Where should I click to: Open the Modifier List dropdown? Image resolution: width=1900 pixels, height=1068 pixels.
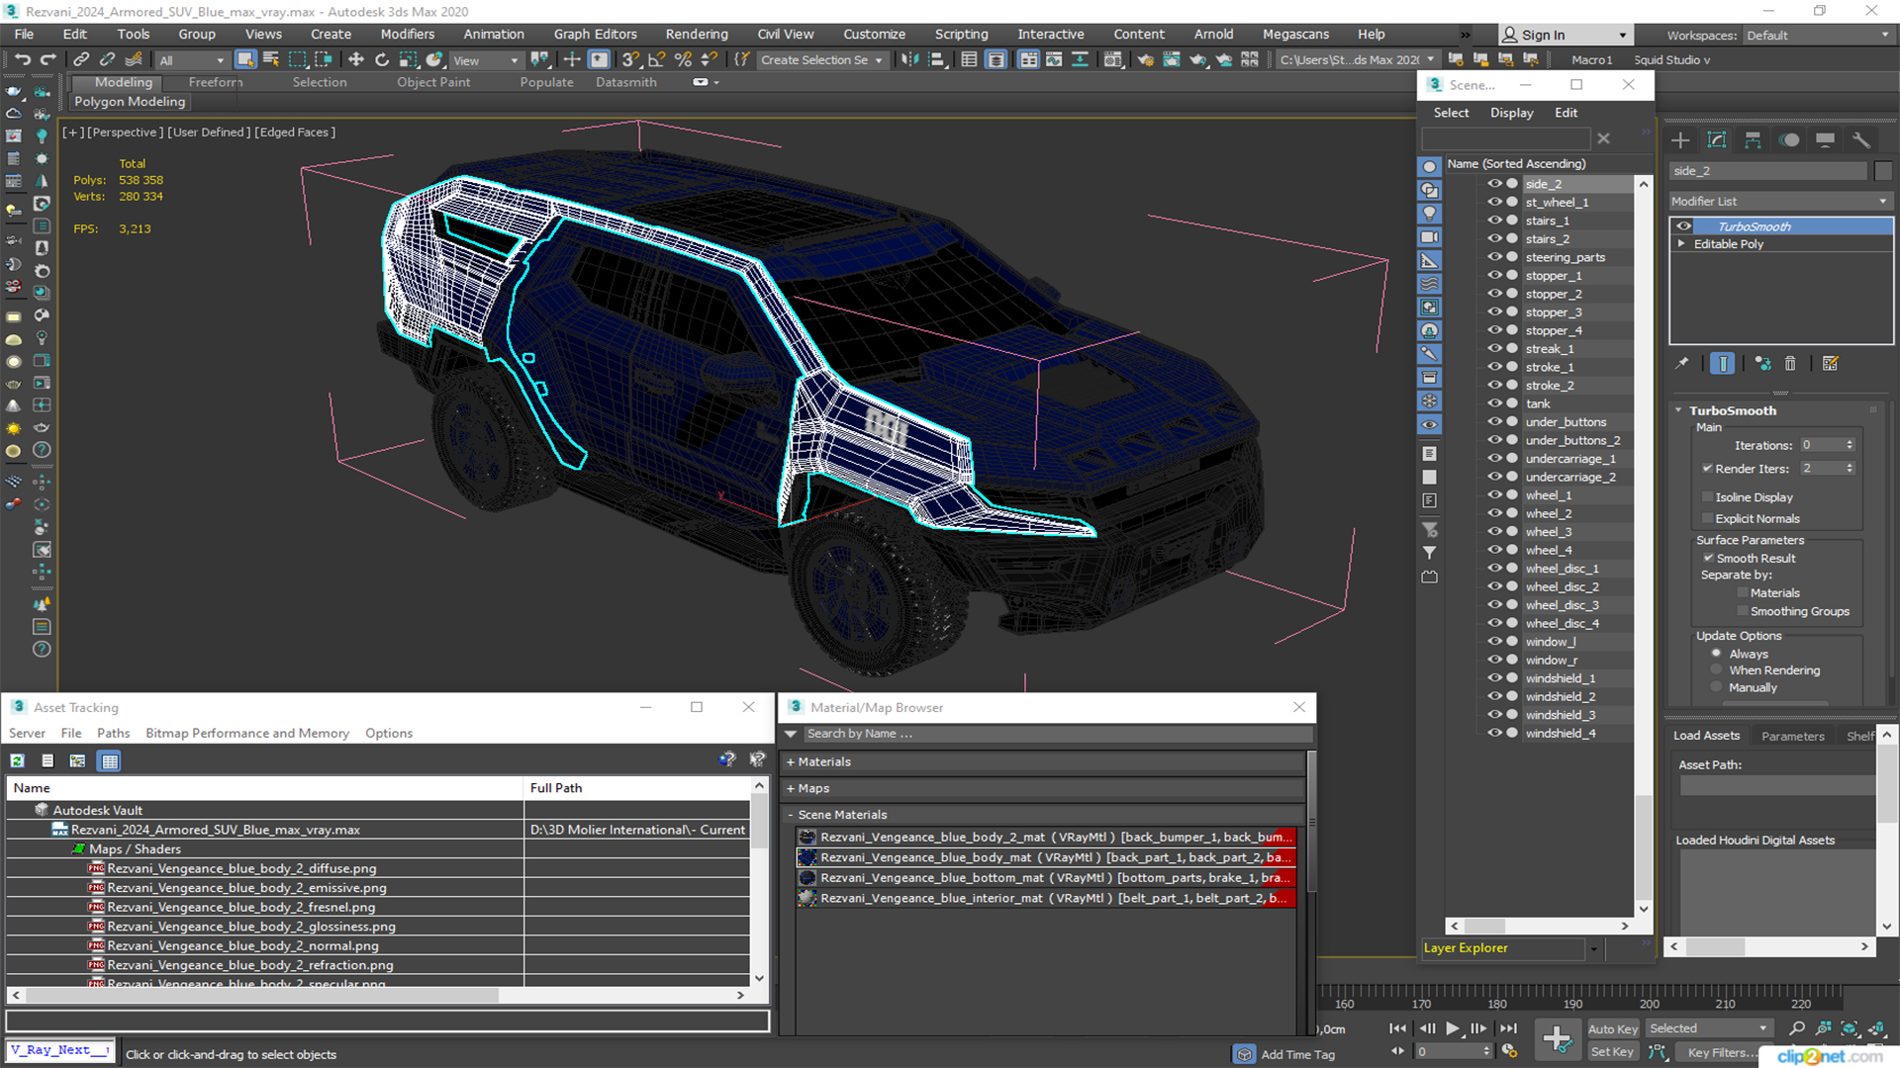click(x=1780, y=201)
